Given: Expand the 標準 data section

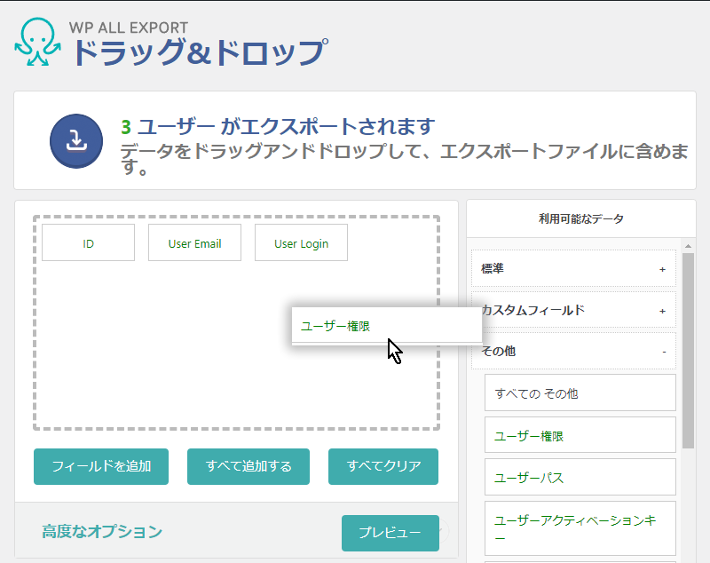Looking at the screenshot, I should [573, 268].
